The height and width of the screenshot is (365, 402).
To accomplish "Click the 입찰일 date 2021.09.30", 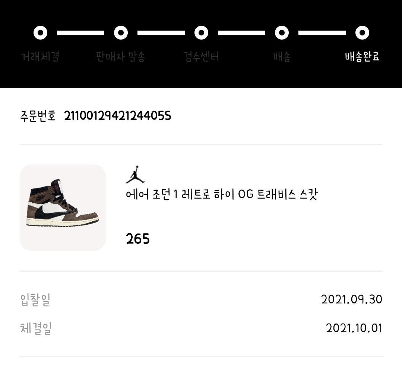I will pyautogui.click(x=351, y=299).
